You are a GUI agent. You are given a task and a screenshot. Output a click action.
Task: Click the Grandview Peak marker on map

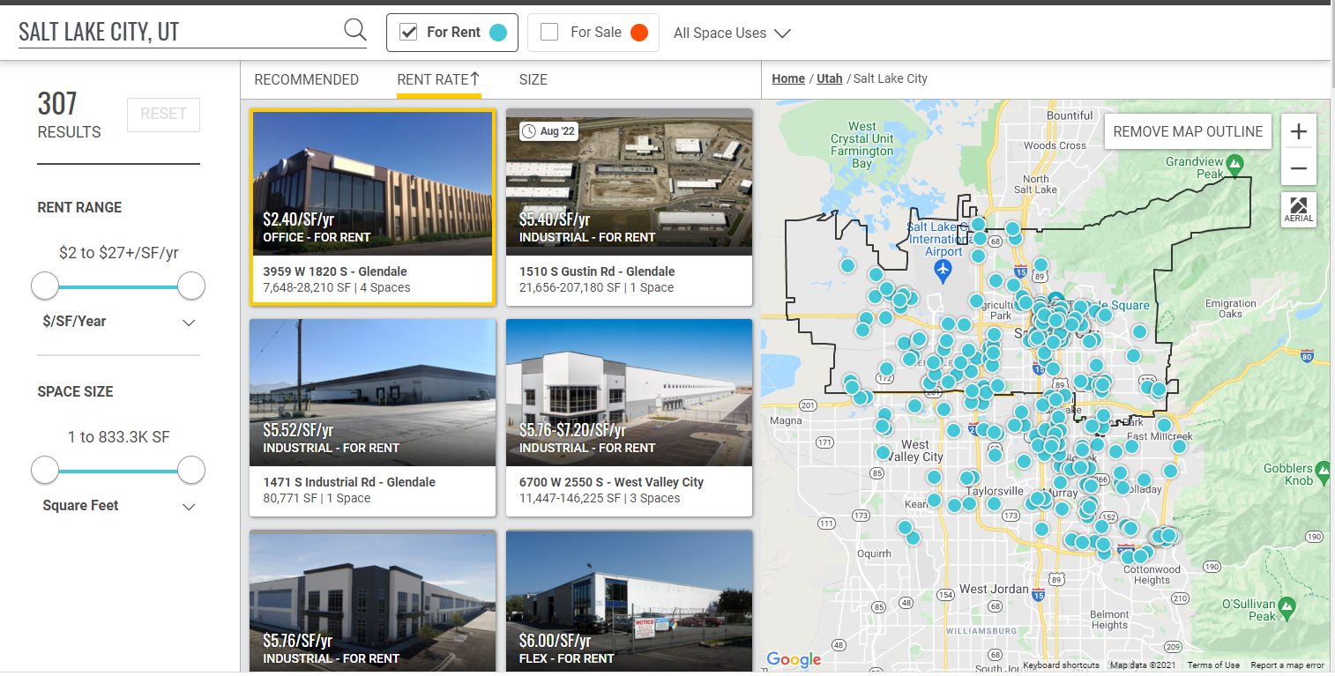(1235, 163)
